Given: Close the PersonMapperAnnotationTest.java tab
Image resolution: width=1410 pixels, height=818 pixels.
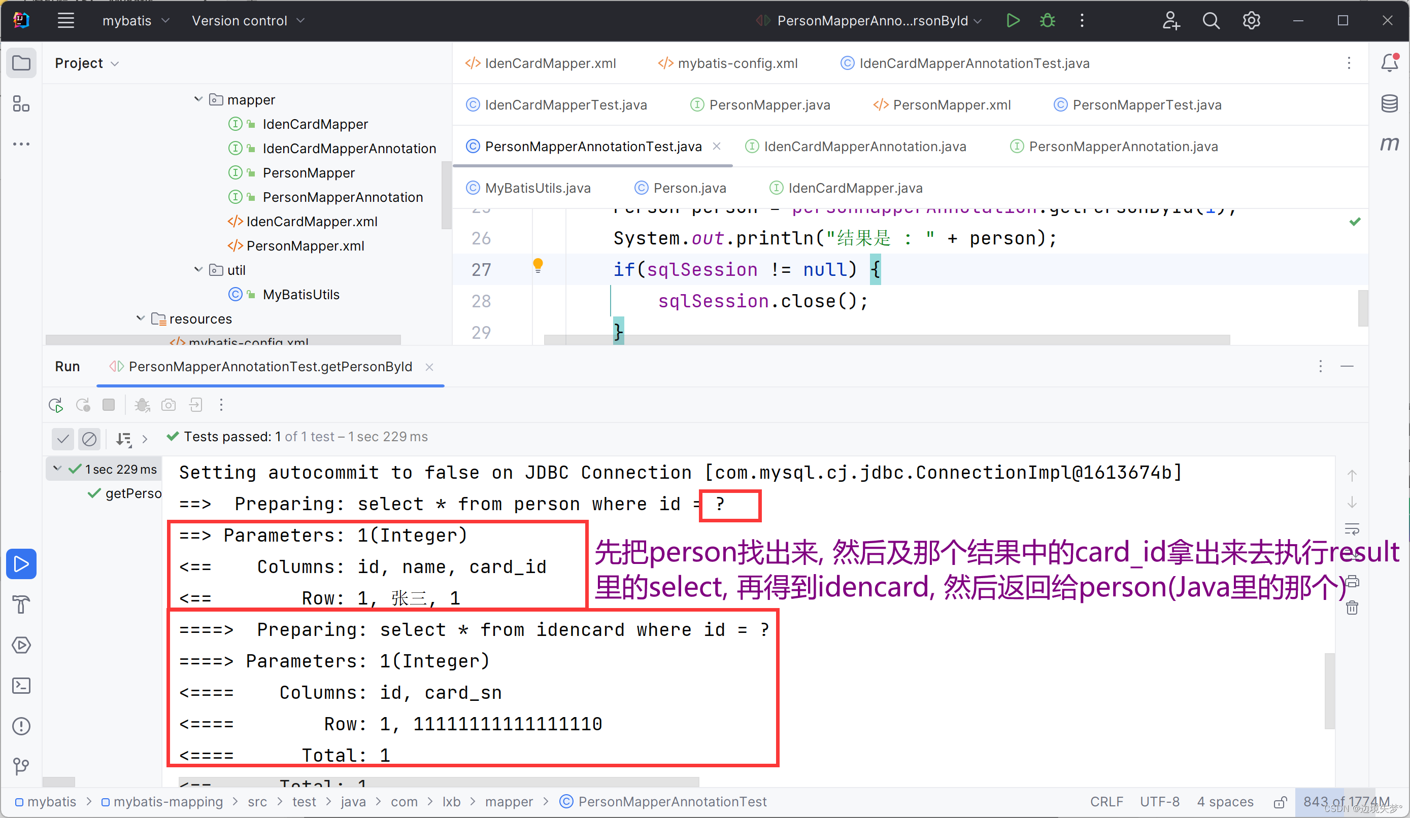Looking at the screenshot, I should click(x=716, y=146).
